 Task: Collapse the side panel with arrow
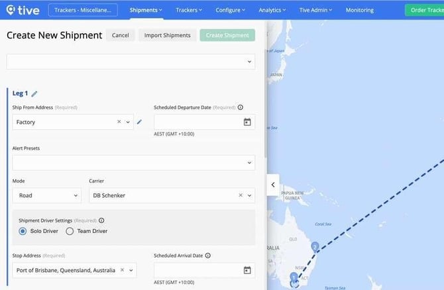click(274, 185)
